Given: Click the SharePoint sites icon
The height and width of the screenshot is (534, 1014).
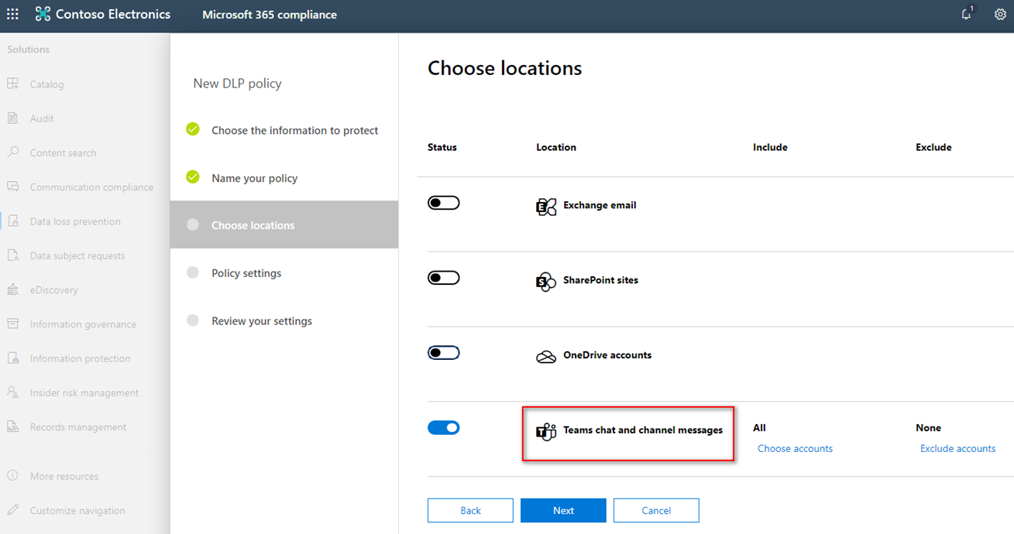Looking at the screenshot, I should [546, 282].
